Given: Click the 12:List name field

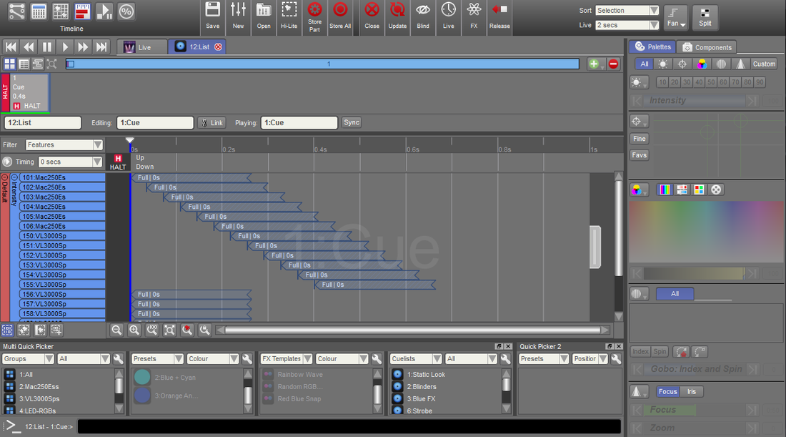Looking at the screenshot, I should [x=43, y=122].
